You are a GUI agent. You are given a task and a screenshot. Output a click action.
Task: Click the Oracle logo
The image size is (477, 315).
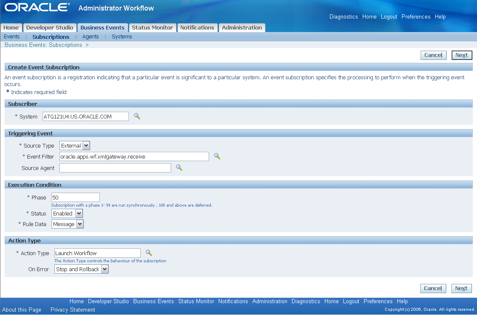[x=37, y=7]
